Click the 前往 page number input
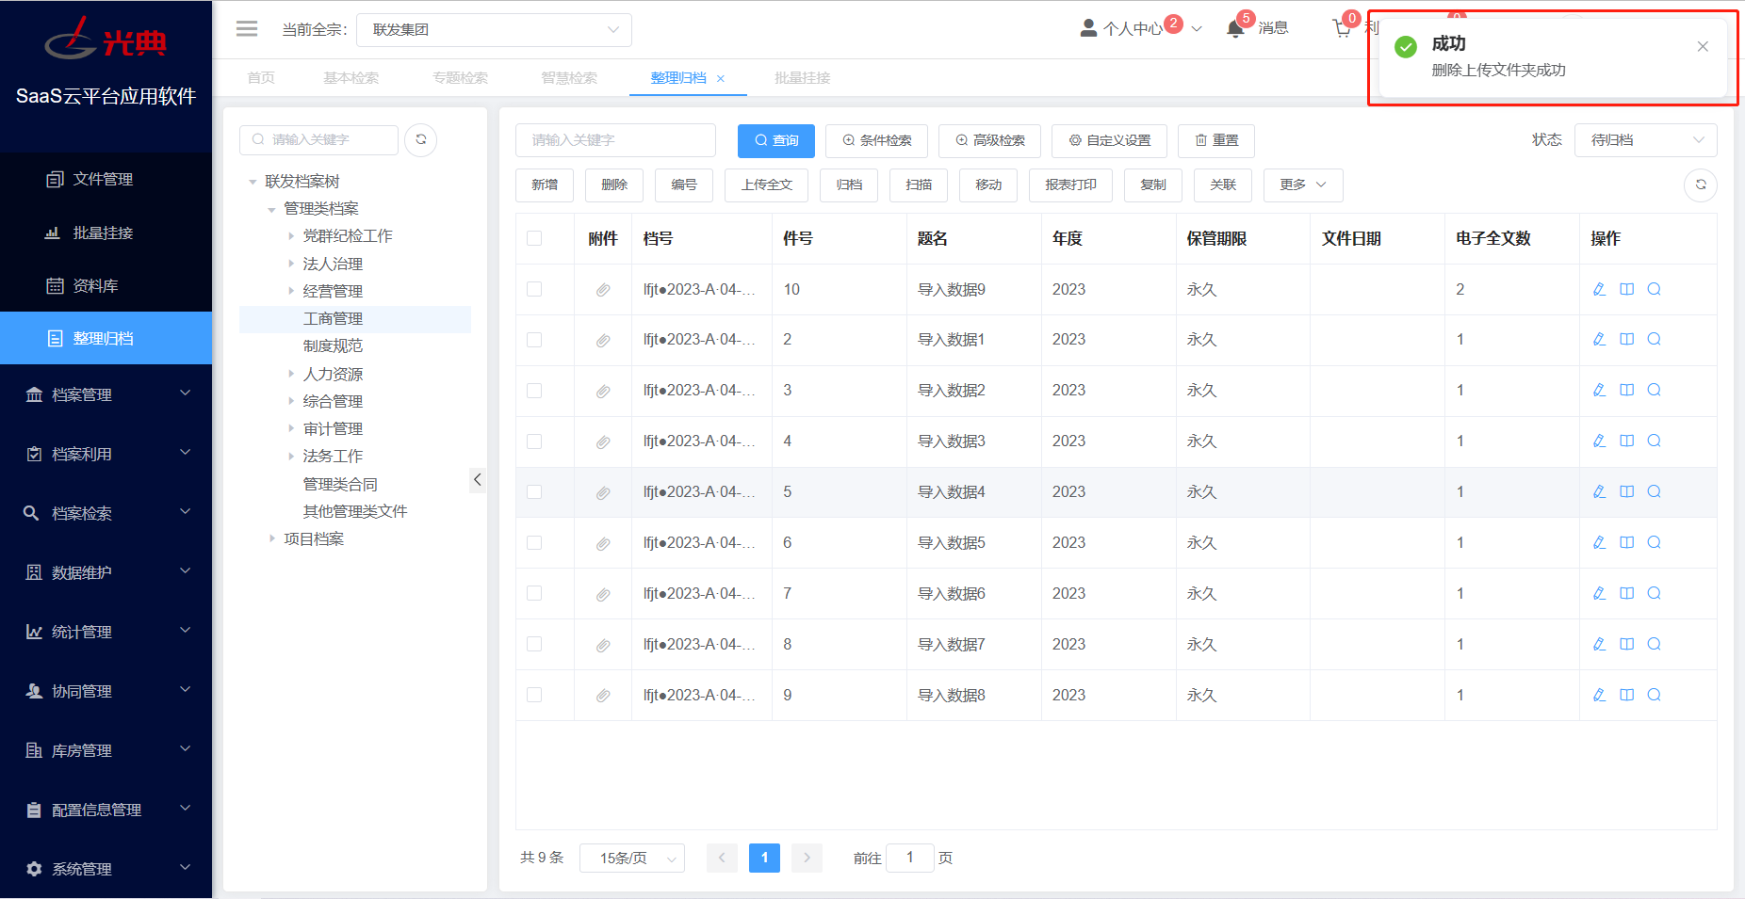This screenshot has height=899, width=1745. pyautogui.click(x=909, y=858)
